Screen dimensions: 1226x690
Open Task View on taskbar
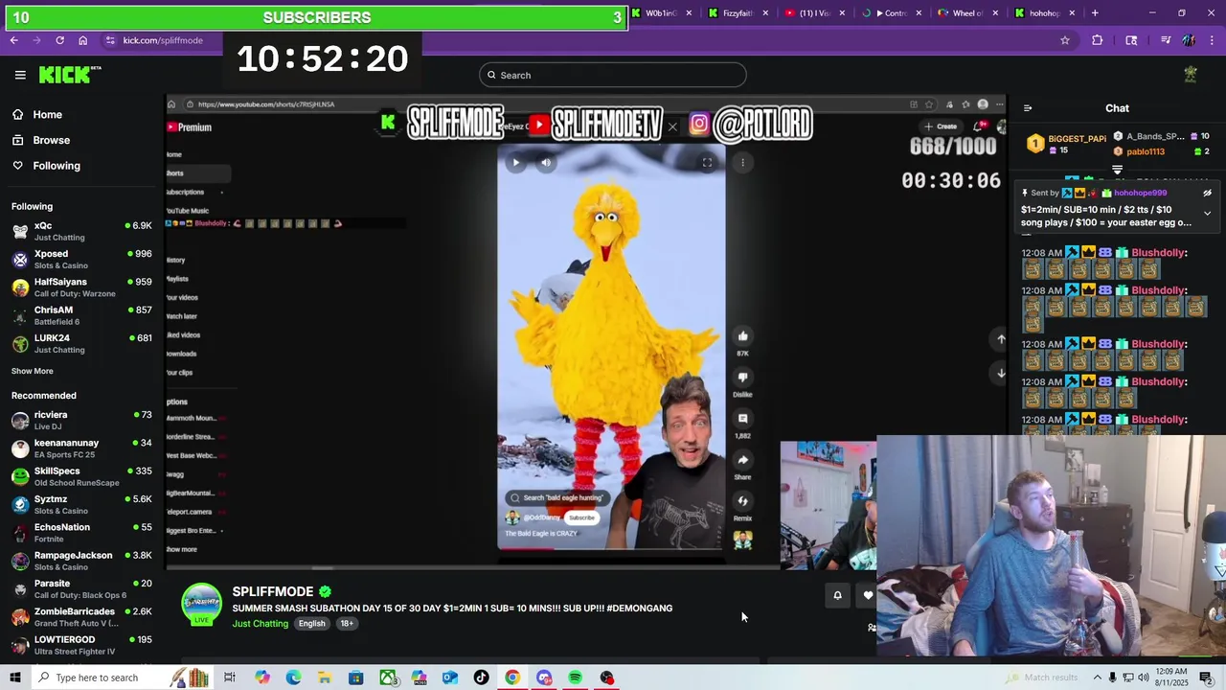(x=230, y=678)
